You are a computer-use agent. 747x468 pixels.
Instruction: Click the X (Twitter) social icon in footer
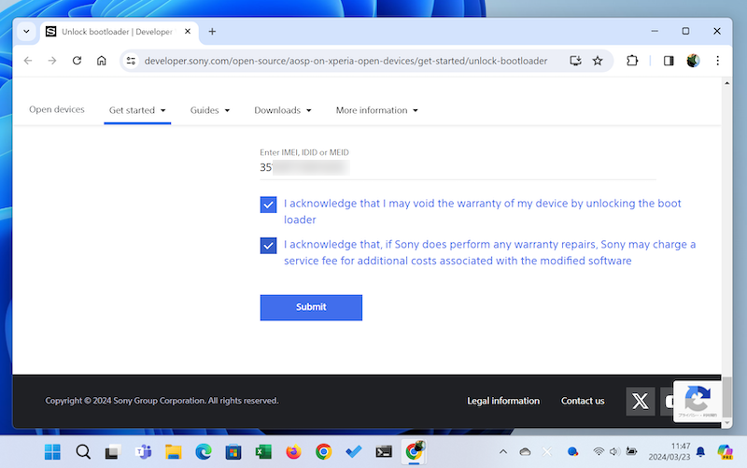click(x=640, y=401)
